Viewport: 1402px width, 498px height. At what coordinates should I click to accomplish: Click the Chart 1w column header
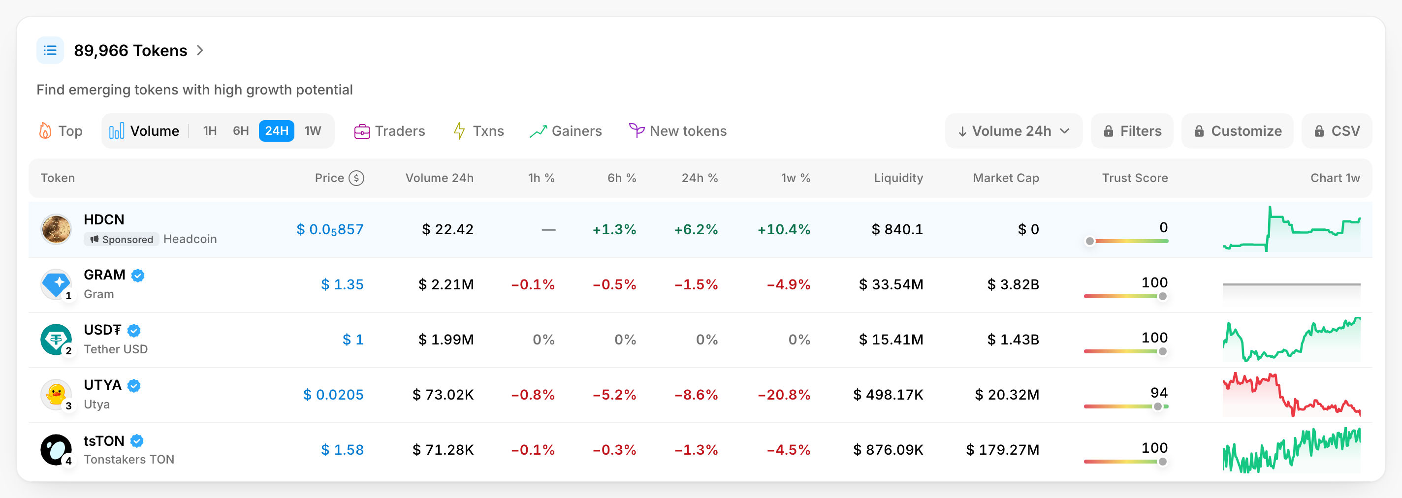coord(1335,178)
